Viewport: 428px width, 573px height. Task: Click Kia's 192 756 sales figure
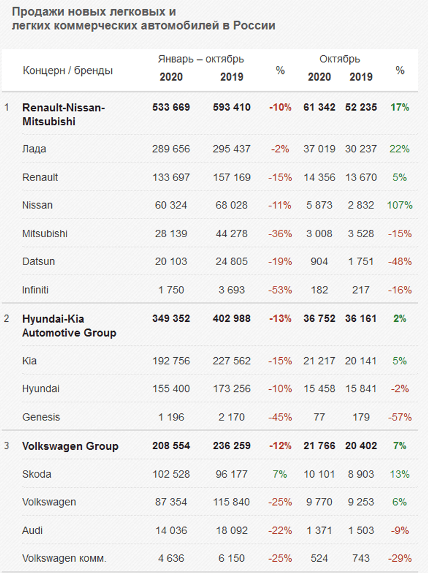(171, 361)
